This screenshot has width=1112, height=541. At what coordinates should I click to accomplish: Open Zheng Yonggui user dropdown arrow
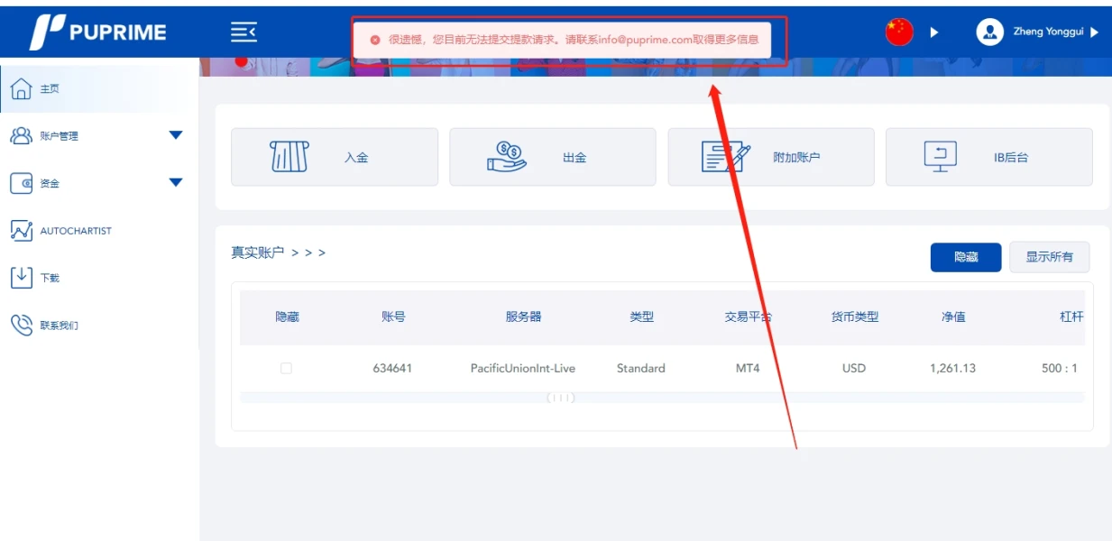(x=1094, y=32)
